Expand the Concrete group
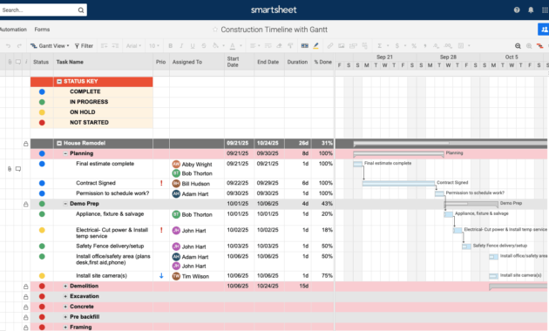Image resolution: width=549 pixels, height=331 pixels. point(65,307)
